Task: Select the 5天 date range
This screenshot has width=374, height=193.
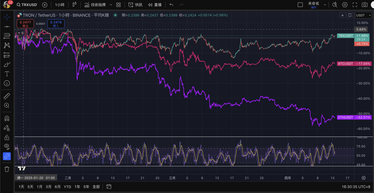Action: pos(30,186)
